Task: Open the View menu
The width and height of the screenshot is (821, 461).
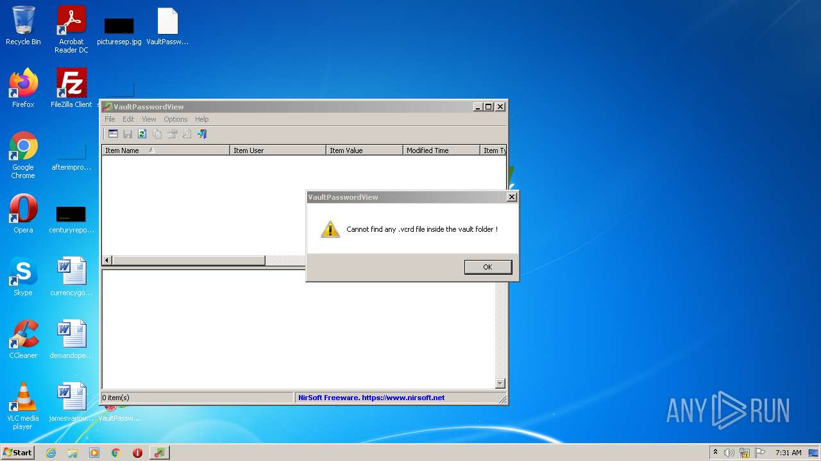Action: tap(149, 119)
